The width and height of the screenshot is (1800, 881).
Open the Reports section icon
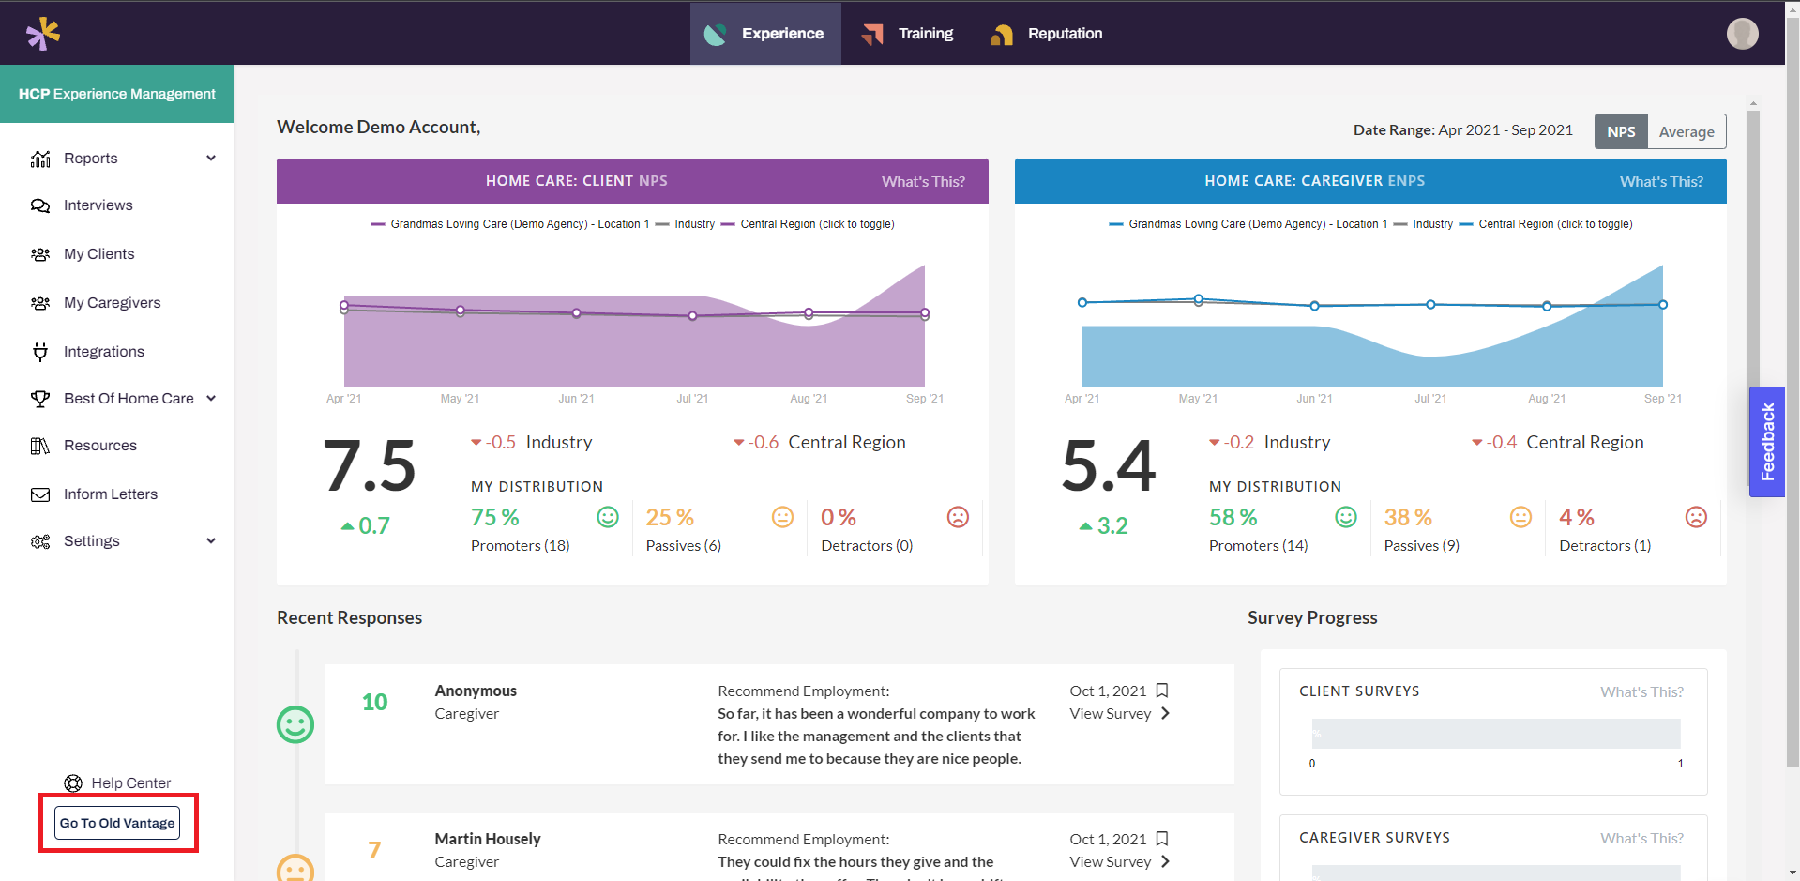[x=40, y=159]
